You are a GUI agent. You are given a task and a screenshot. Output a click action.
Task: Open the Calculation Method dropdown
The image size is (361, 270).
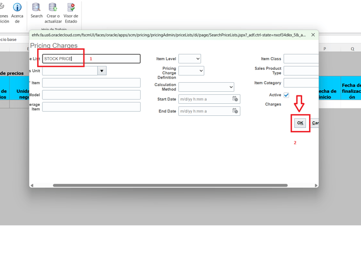206,87
